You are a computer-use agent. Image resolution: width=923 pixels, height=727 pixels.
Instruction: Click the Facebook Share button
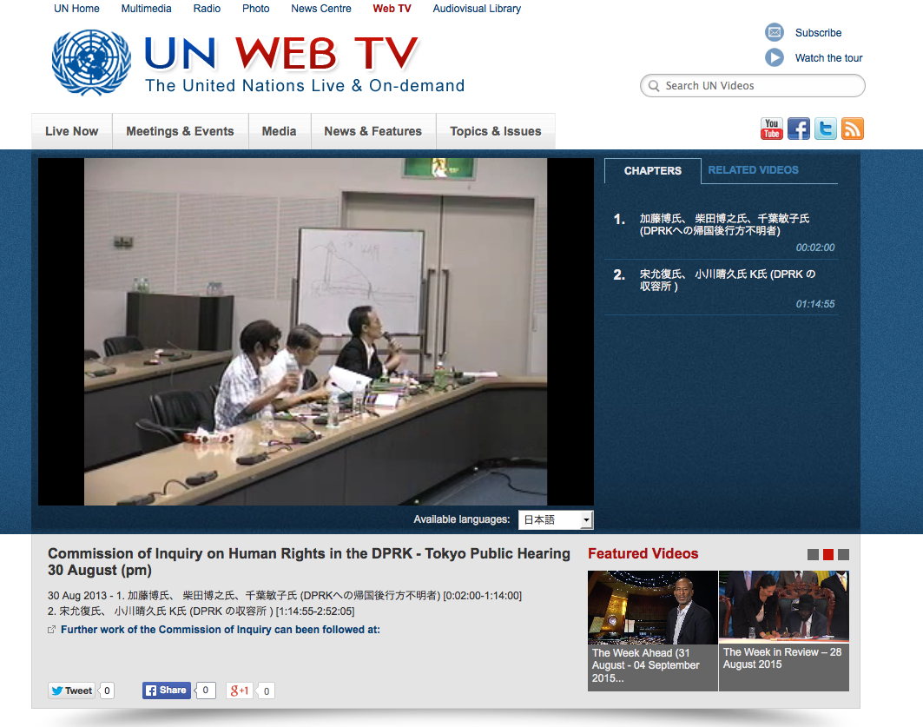pos(167,691)
